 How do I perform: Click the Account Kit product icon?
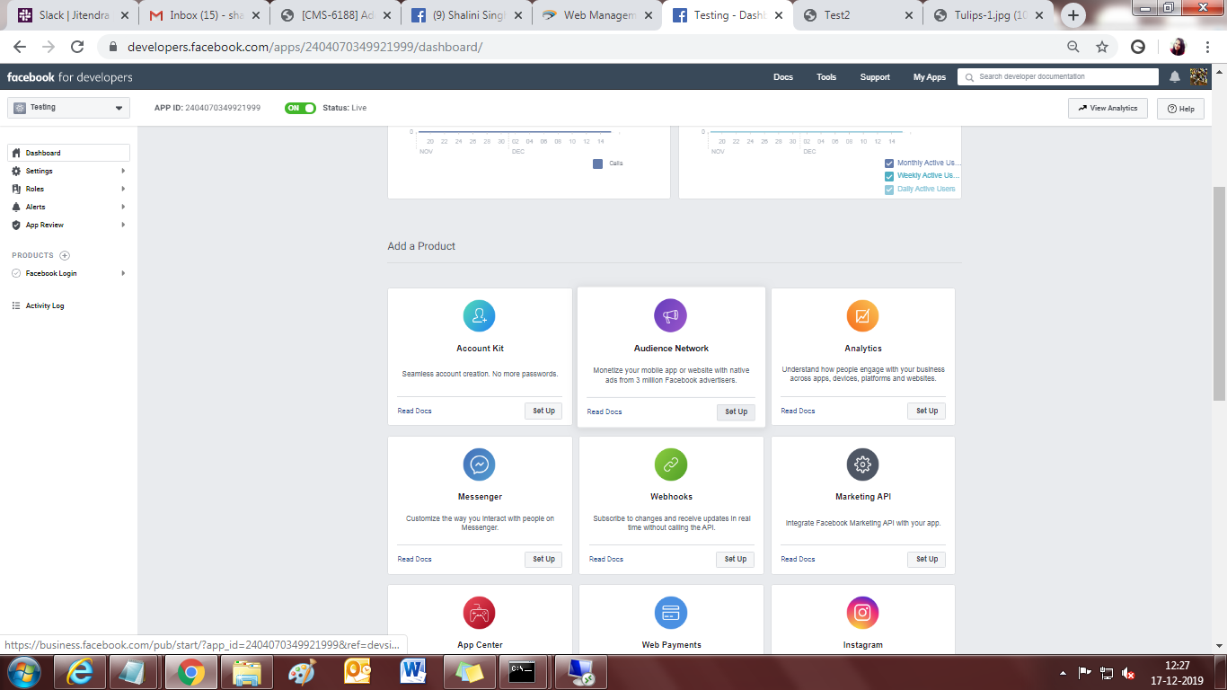click(479, 316)
